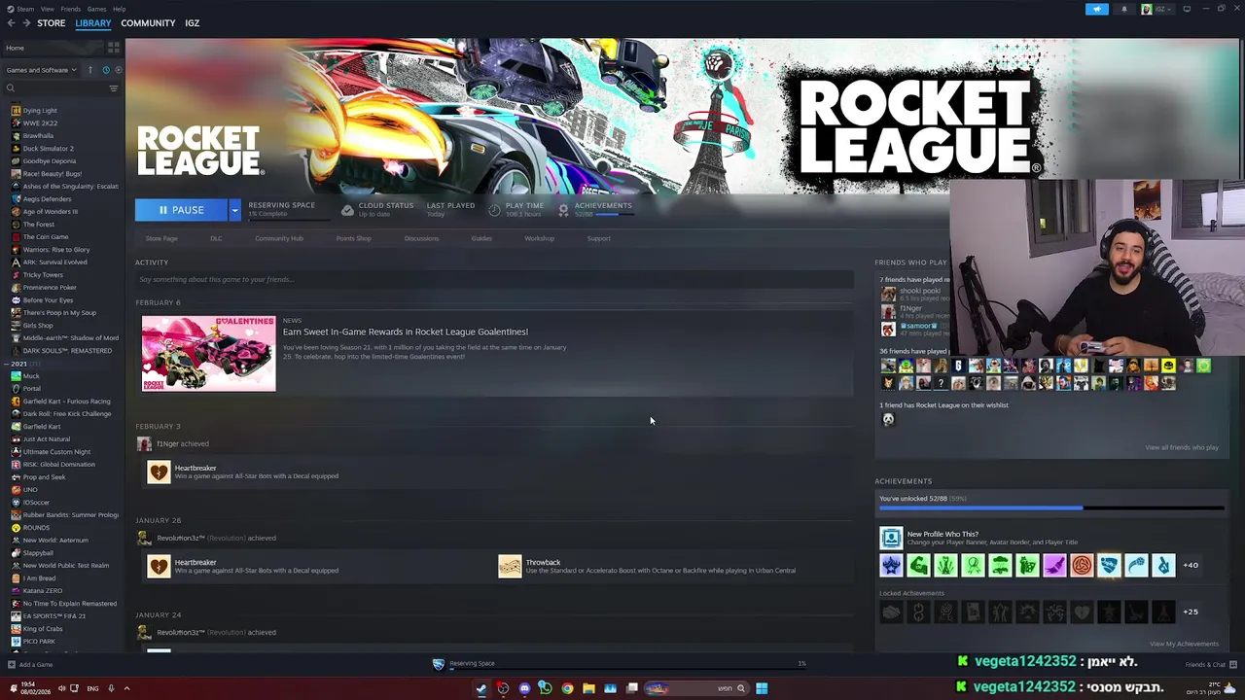Open the Friends menu
1245x700 pixels.
coord(71,9)
